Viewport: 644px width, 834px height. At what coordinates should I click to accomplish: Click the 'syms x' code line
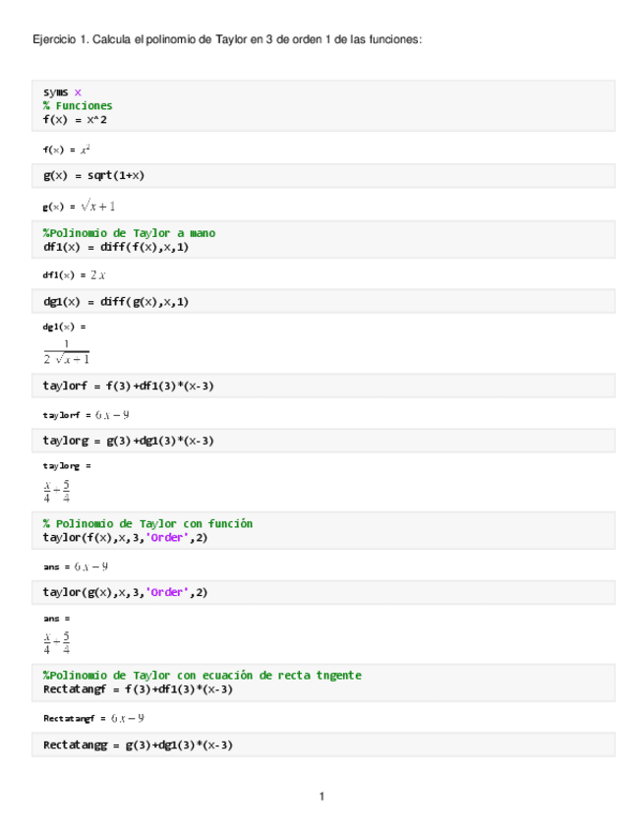[63, 91]
